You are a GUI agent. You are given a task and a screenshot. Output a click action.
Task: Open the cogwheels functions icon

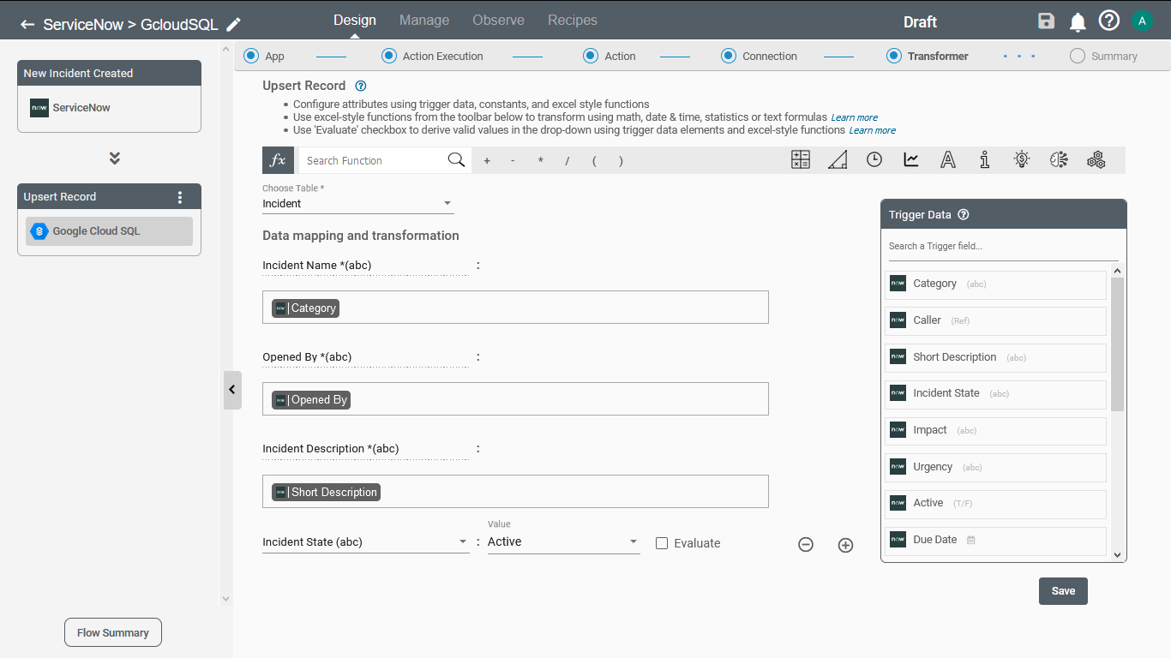[1096, 159]
